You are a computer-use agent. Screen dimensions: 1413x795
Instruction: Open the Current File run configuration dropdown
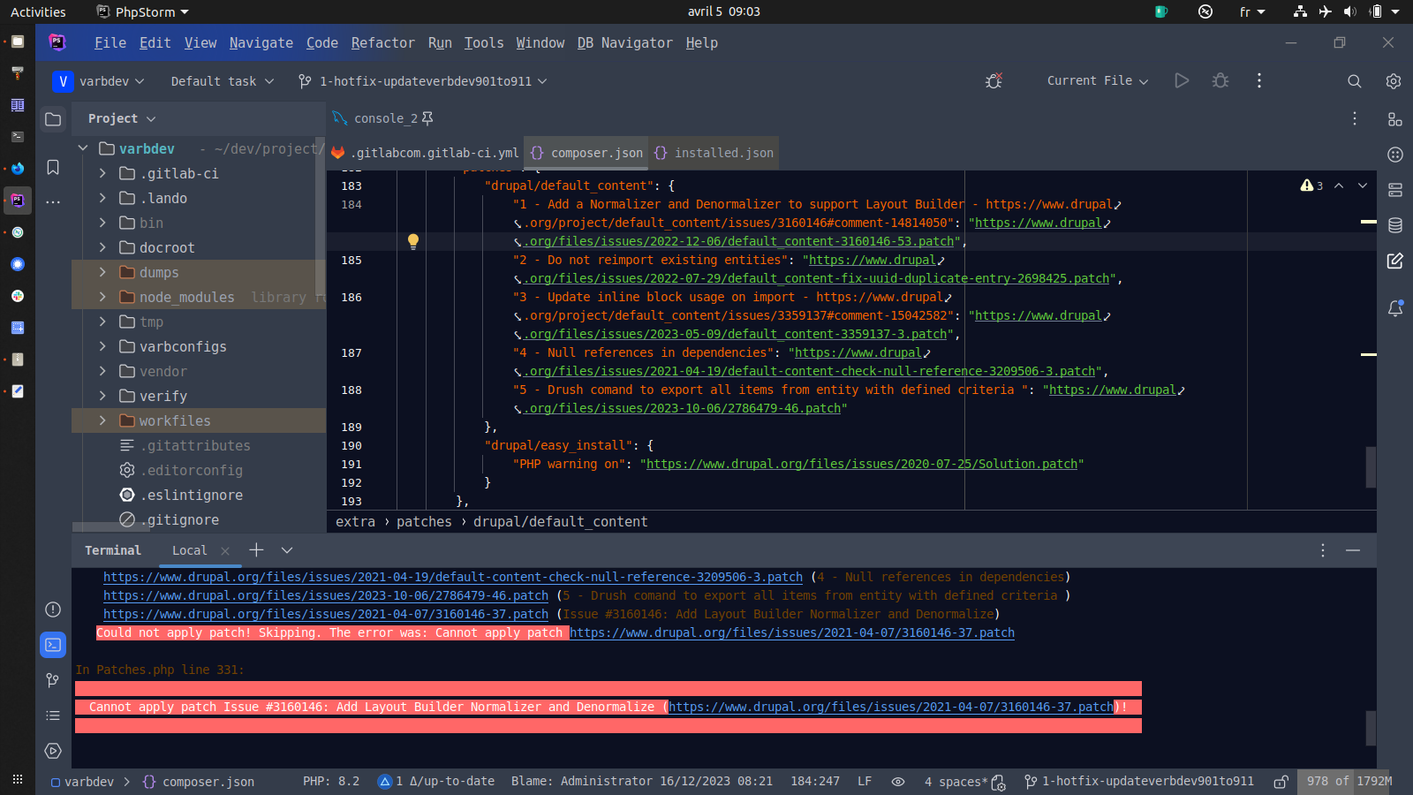tap(1097, 80)
